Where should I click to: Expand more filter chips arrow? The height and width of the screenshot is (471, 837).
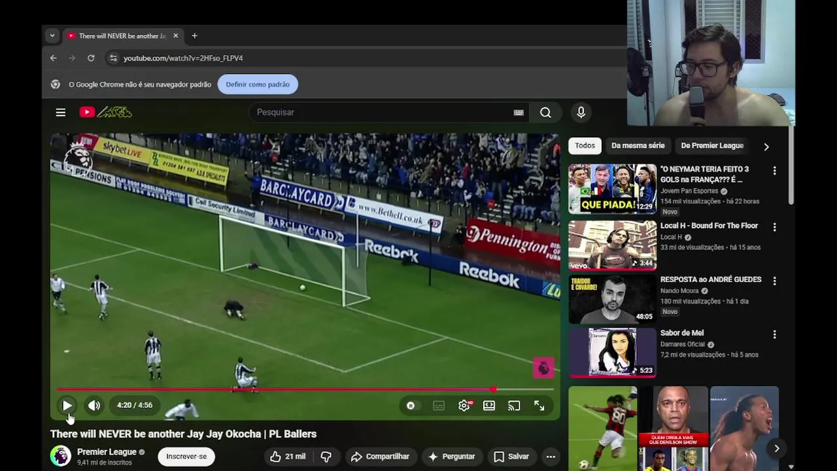pos(766,147)
